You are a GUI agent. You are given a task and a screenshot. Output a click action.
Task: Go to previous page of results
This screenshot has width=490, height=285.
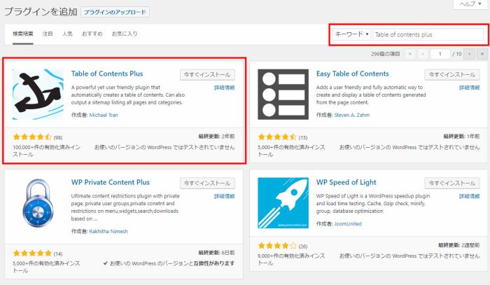click(423, 54)
